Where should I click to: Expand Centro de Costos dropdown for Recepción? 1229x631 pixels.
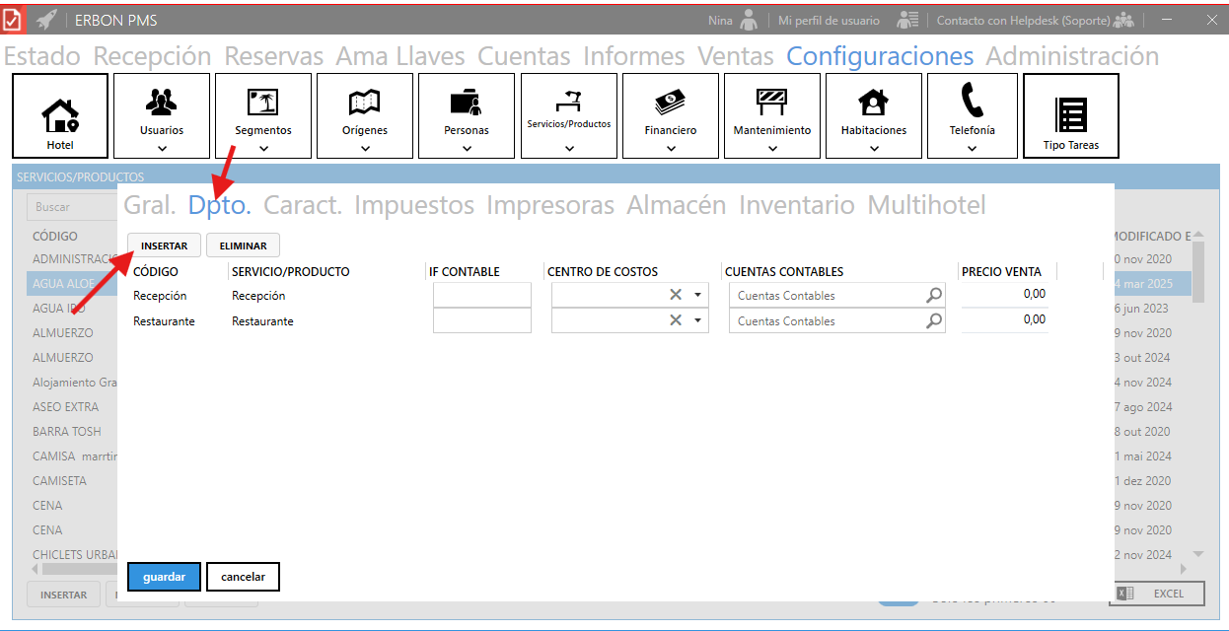coord(697,295)
